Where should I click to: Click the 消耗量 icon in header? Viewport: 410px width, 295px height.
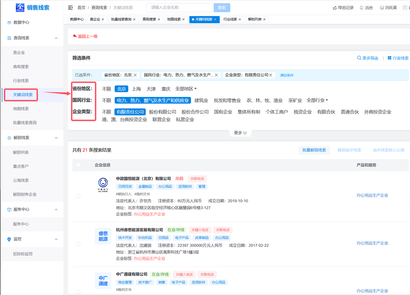382,8
